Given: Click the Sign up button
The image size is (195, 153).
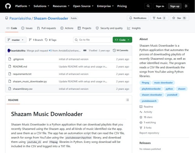Looking at the screenshot, I should point(175,6).
